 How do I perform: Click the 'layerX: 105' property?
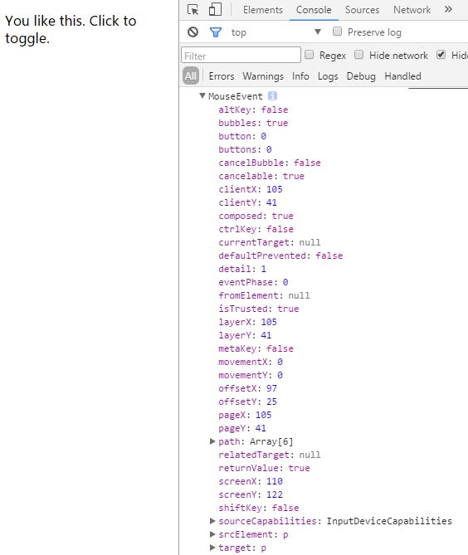(247, 322)
